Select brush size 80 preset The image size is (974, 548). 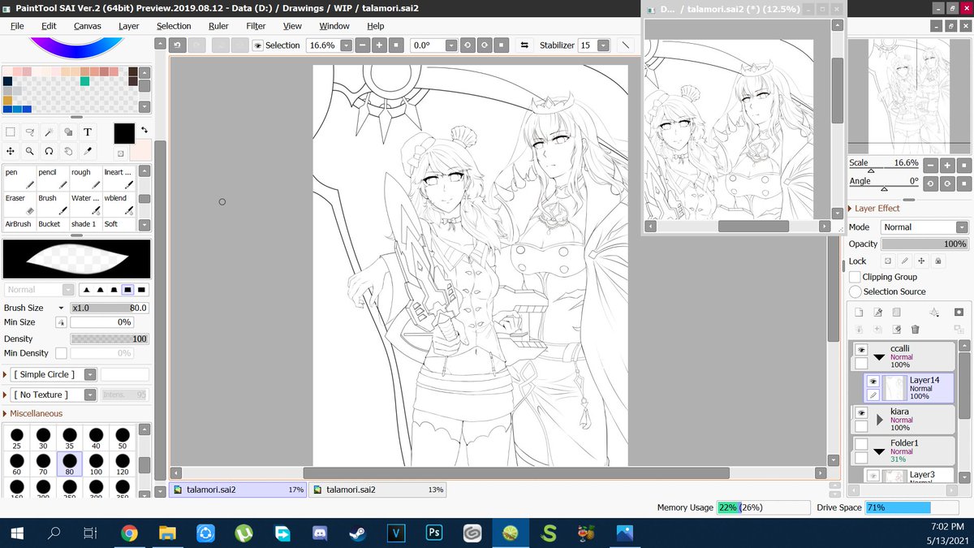(70, 464)
